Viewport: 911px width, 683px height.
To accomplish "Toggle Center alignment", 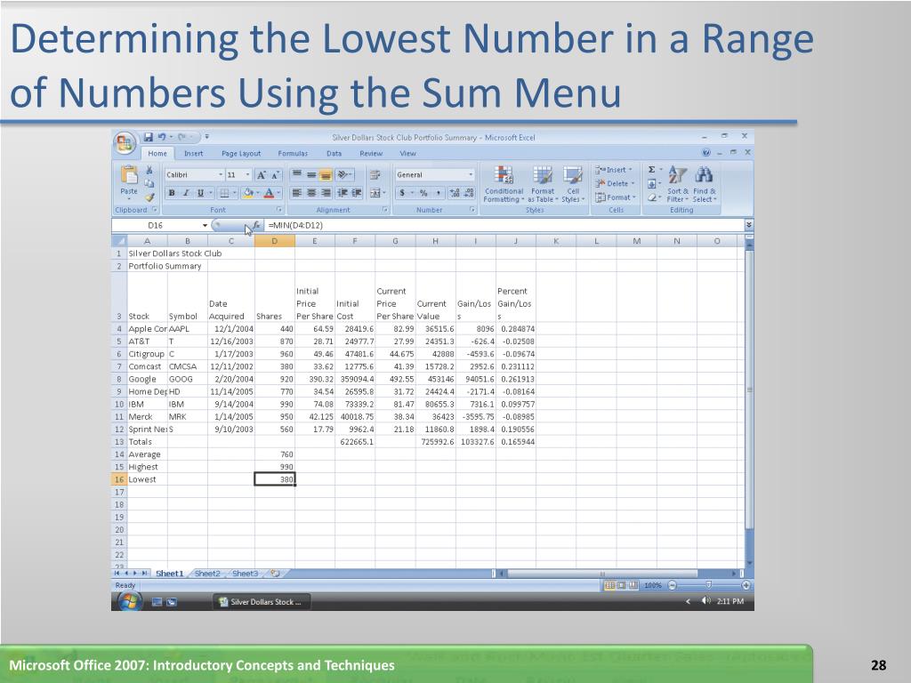I will point(311,193).
